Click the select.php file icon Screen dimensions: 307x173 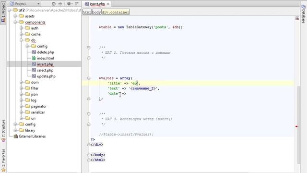[x=34, y=70]
